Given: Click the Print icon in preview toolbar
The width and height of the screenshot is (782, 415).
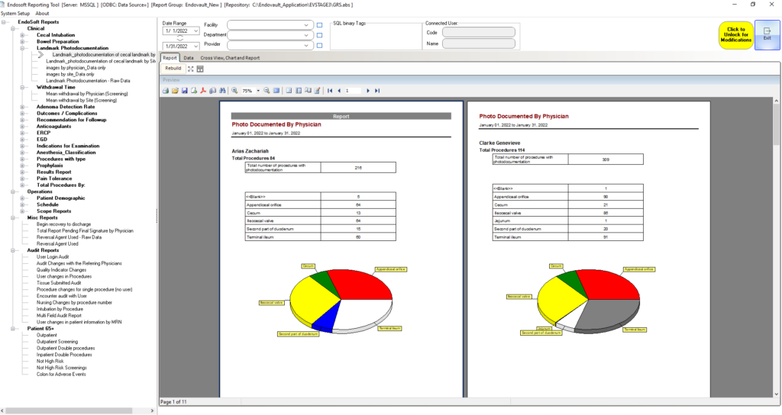Looking at the screenshot, I should click(165, 91).
